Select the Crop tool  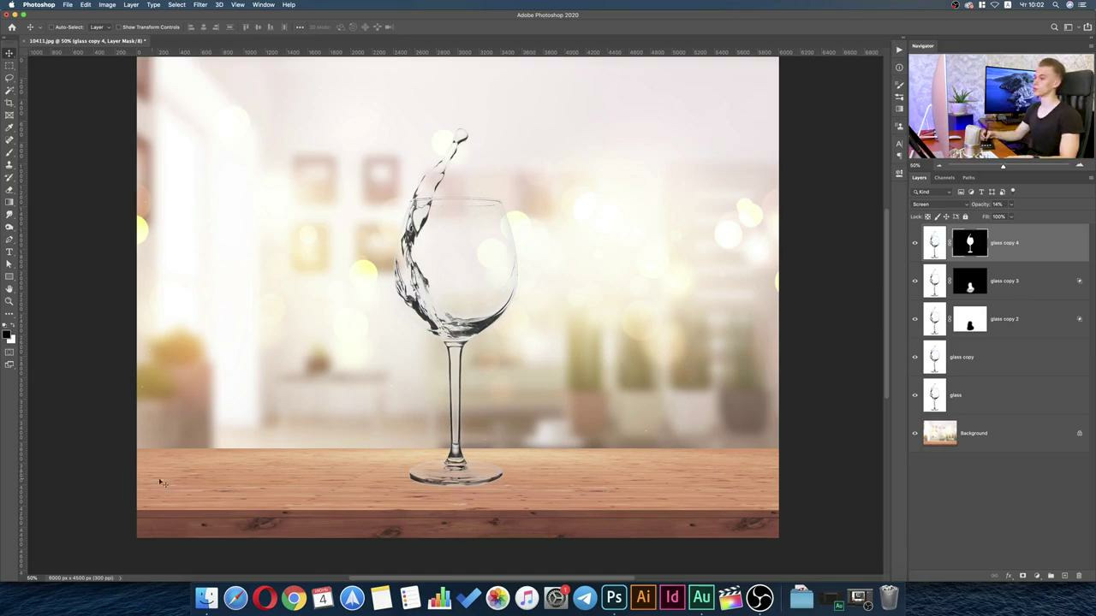[9, 103]
